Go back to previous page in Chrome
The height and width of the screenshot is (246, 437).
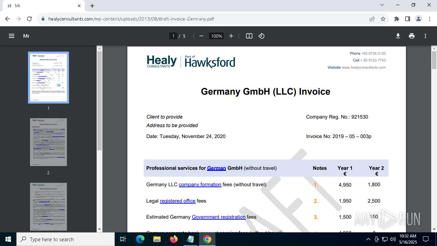pyautogui.click(x=8, y=19)
